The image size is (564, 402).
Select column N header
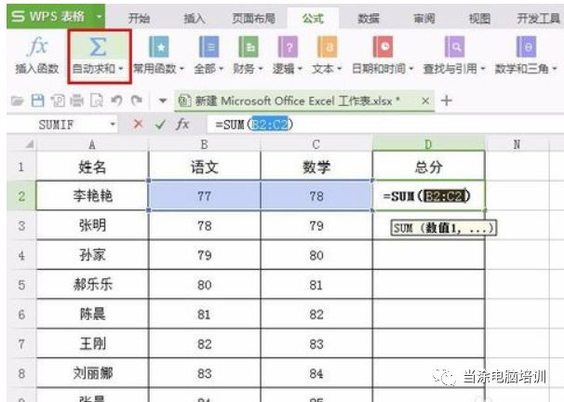[517, 144]
